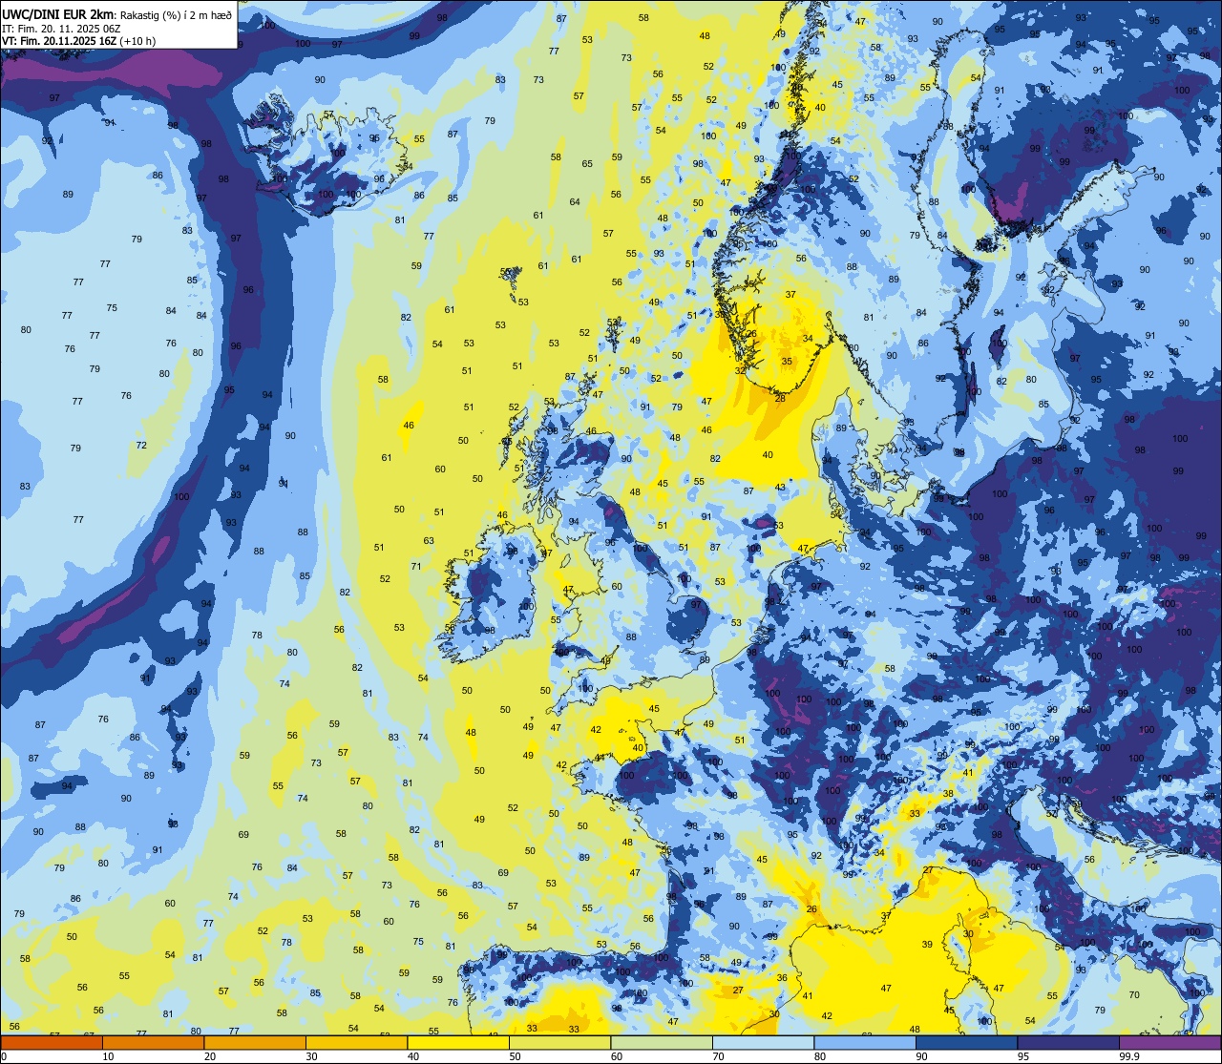Viewport: 1222px width, 1064px height.
Task: Click the purple above-99.9 legend swatch
Action: point(1169,1043)
